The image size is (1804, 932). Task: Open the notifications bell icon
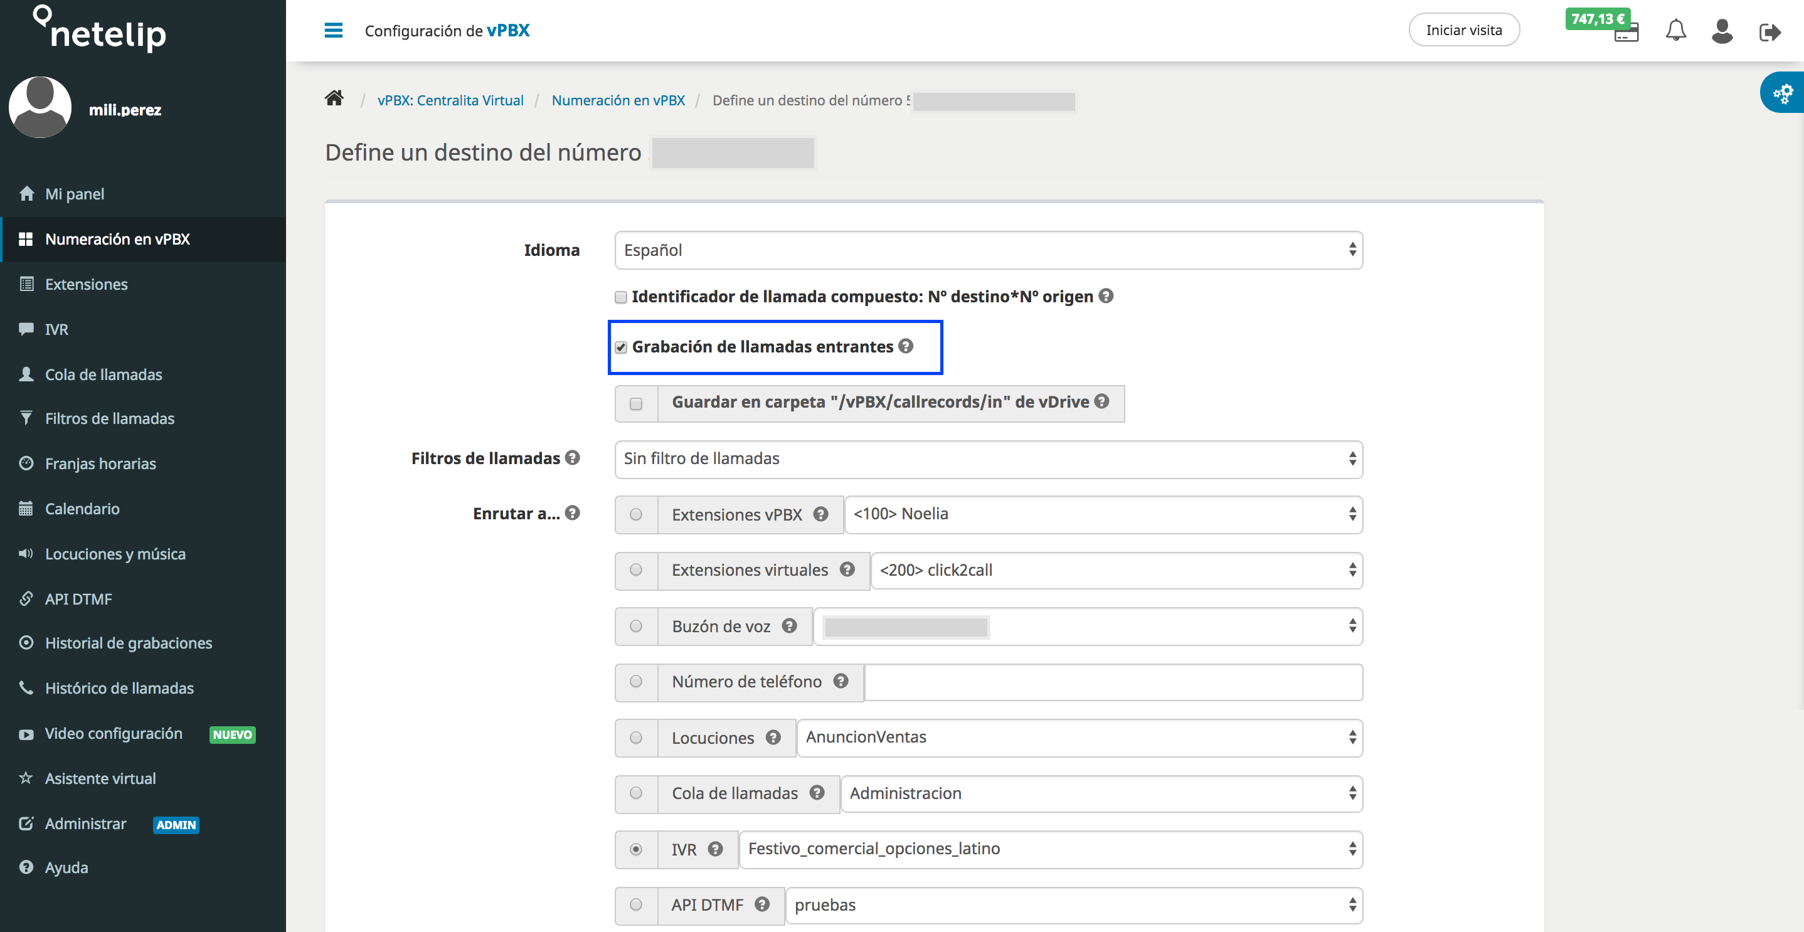point(1675,30)
